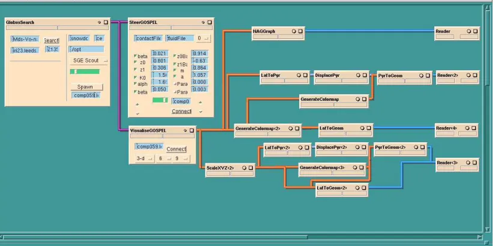Click the square icon on NAGGraph module
The width and height of the screenshot is (495, 246).
click(x=300, y=31)
